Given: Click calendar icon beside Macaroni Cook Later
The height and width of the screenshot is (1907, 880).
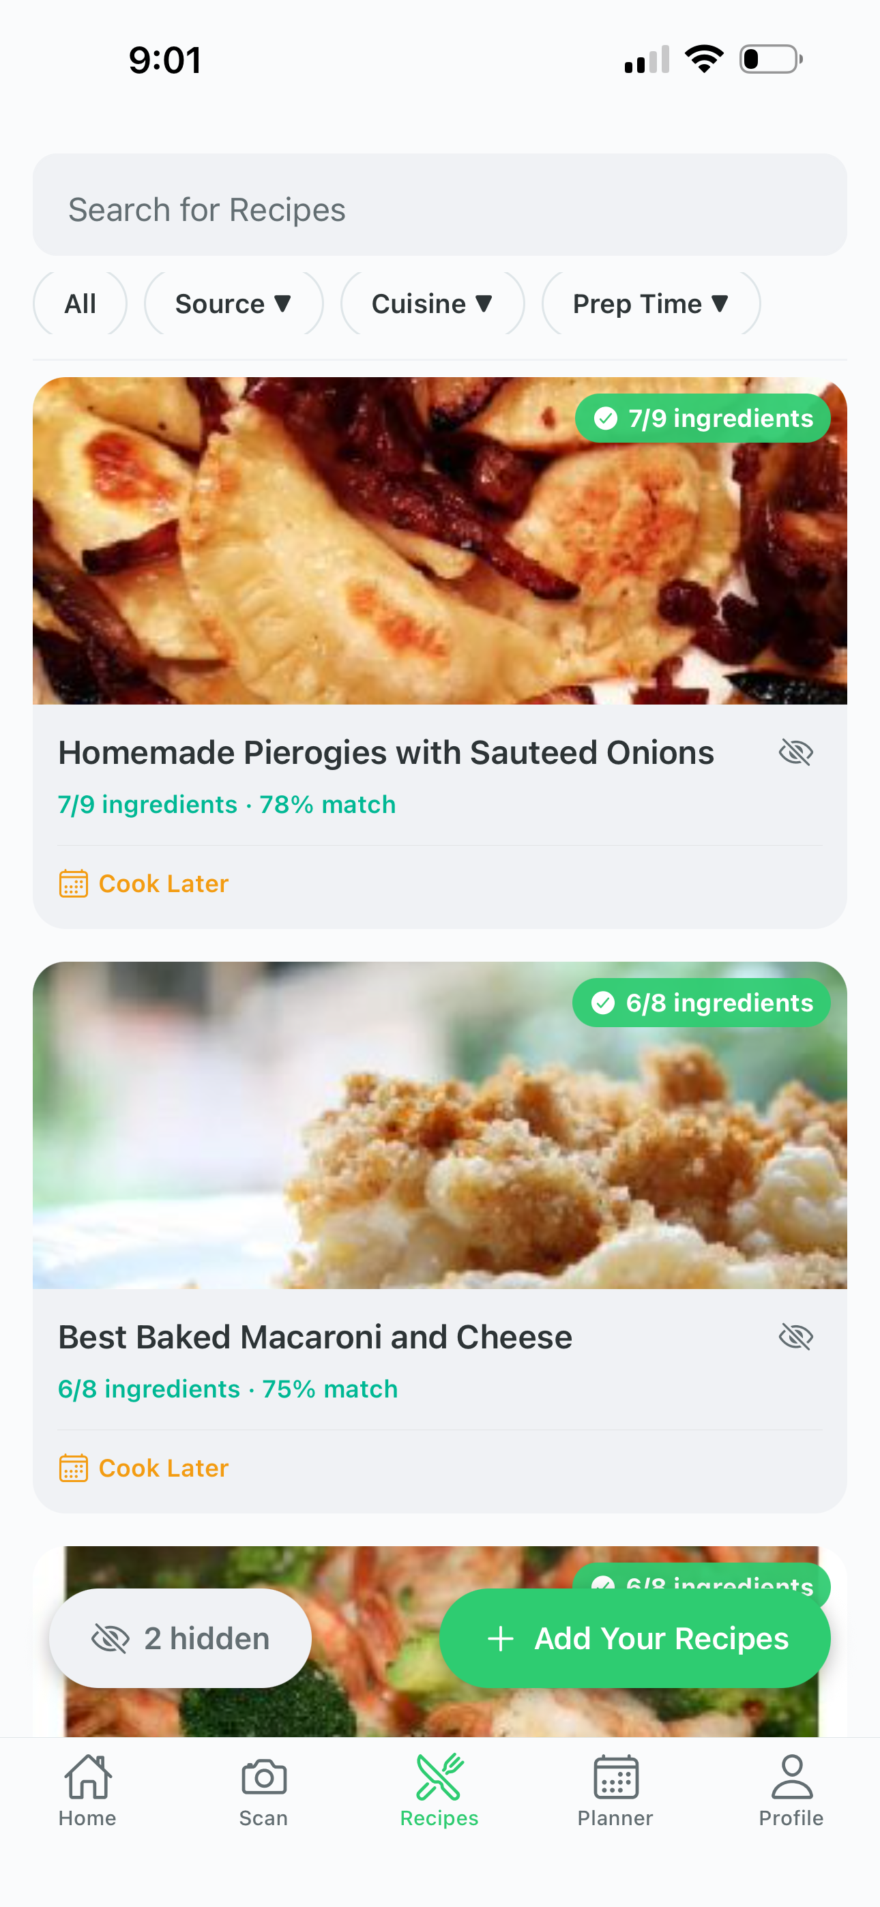Looking at the screenshot, I should 74,1468.
